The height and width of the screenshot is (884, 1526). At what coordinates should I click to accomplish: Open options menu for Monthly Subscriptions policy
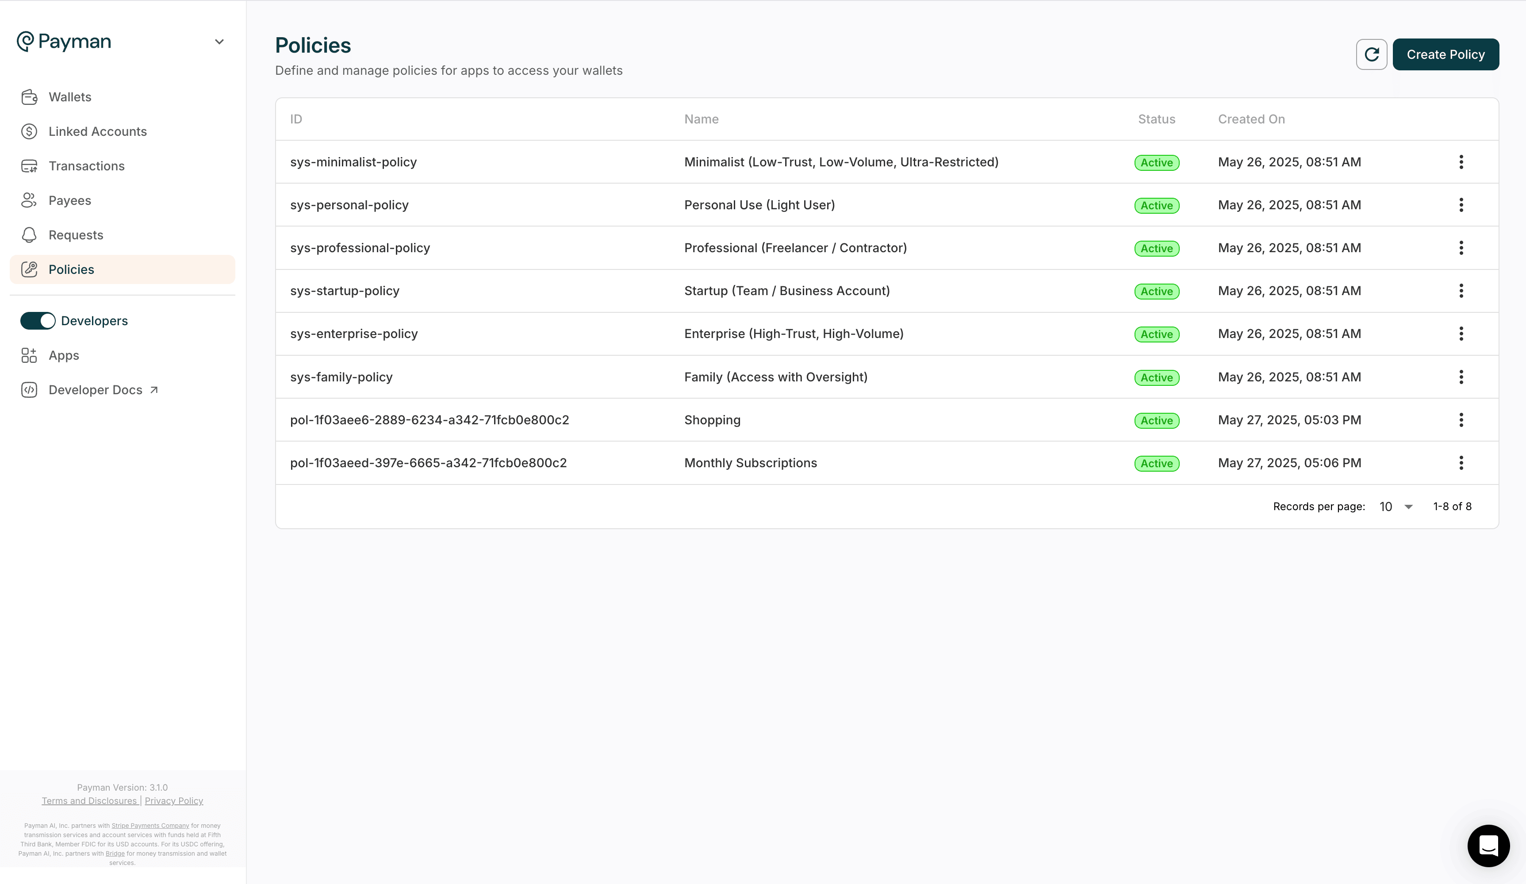click(x=1461, y=463)
